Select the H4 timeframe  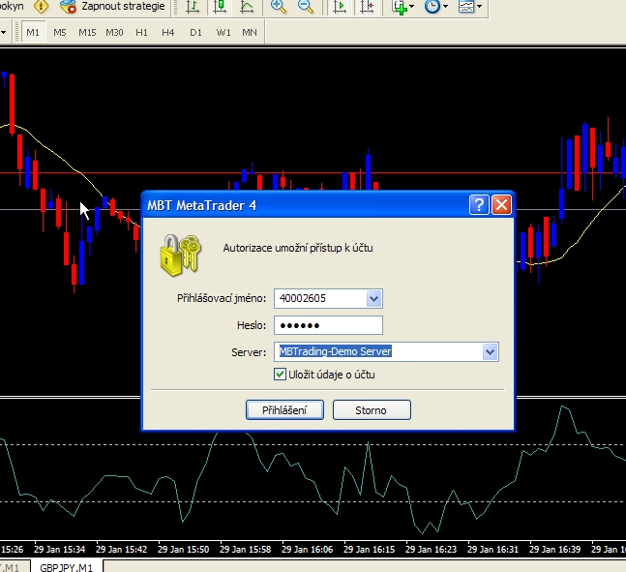(167, 32)
